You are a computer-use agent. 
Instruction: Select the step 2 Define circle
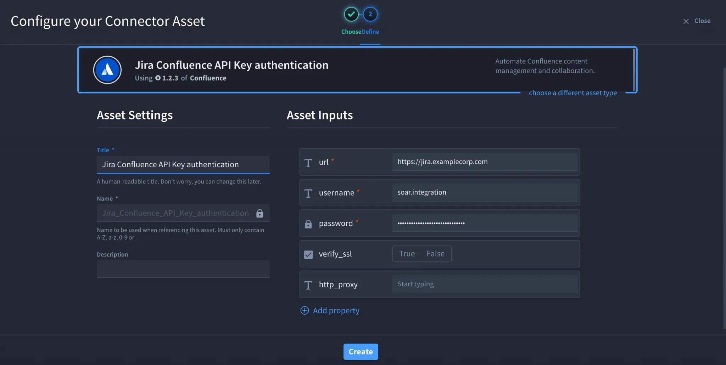[x=370, y=14]
